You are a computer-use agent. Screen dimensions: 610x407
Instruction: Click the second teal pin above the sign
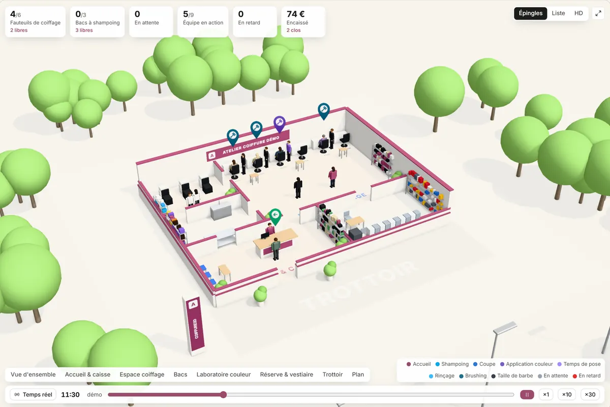click(256, 128)
